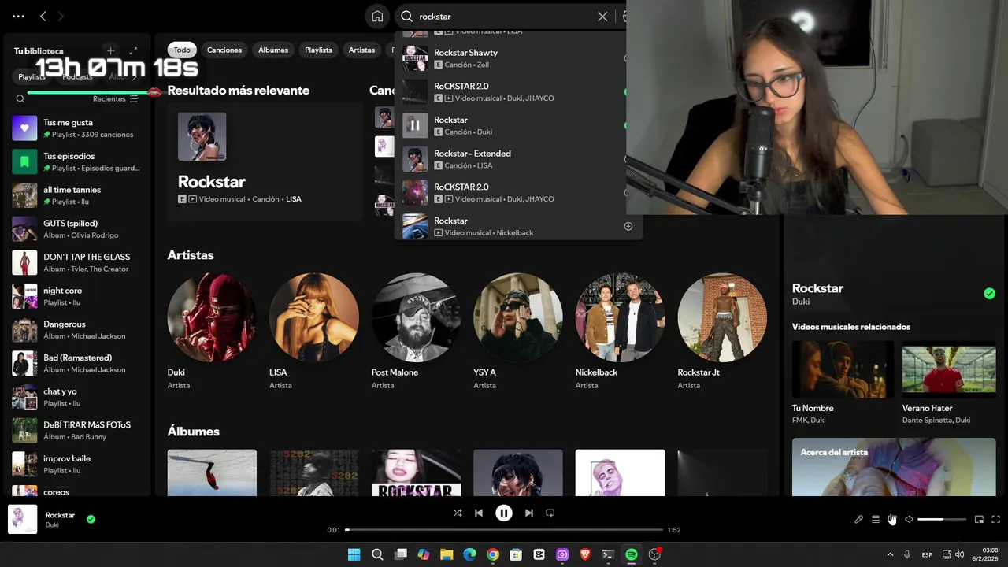This screenshot has height=567, width=1008.
Task: Filter library by Playlists chip
Action: pos(31,76)
